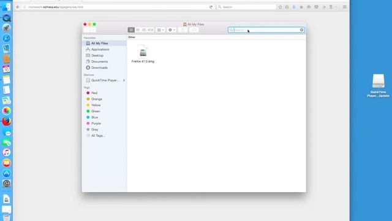Switch Finder to column view
Viewport: 392px width, 221px height.
145,30
